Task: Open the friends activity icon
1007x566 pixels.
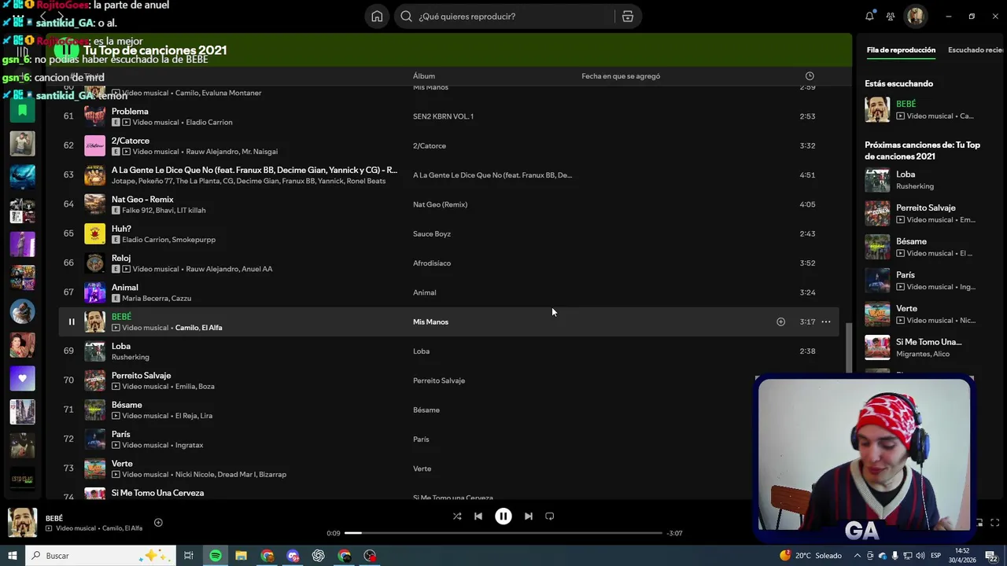Action: pos(891,16)
